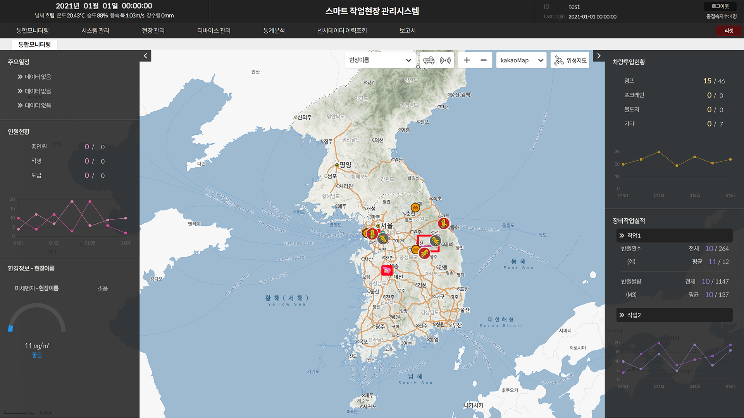Click red site area marker near 세종

[387, 270]
